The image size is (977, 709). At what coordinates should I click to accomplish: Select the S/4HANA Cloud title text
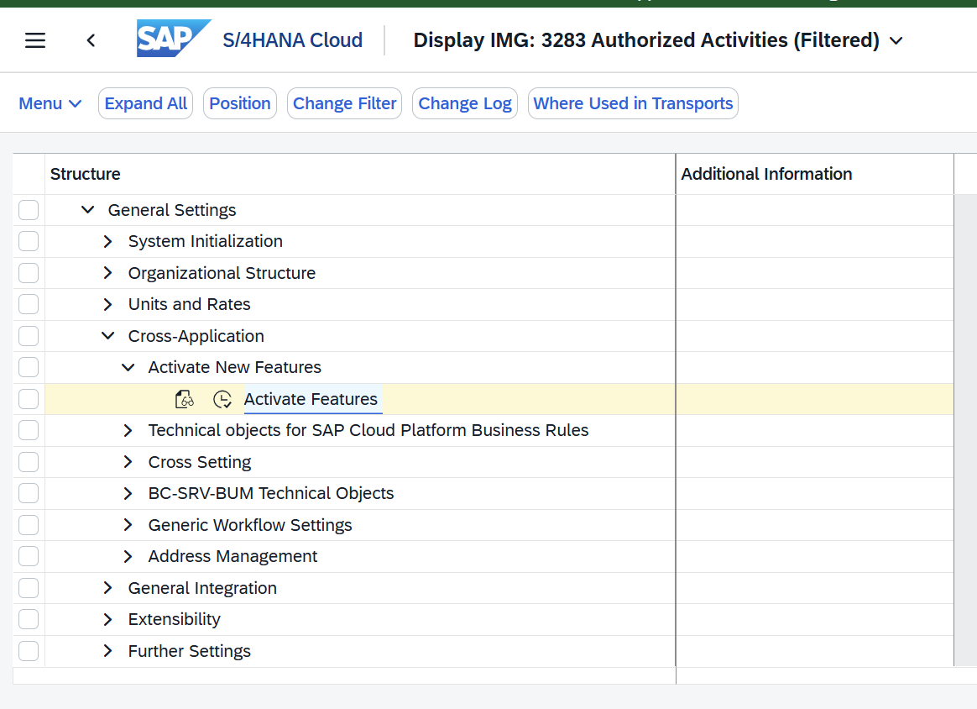tap(292, 40)
